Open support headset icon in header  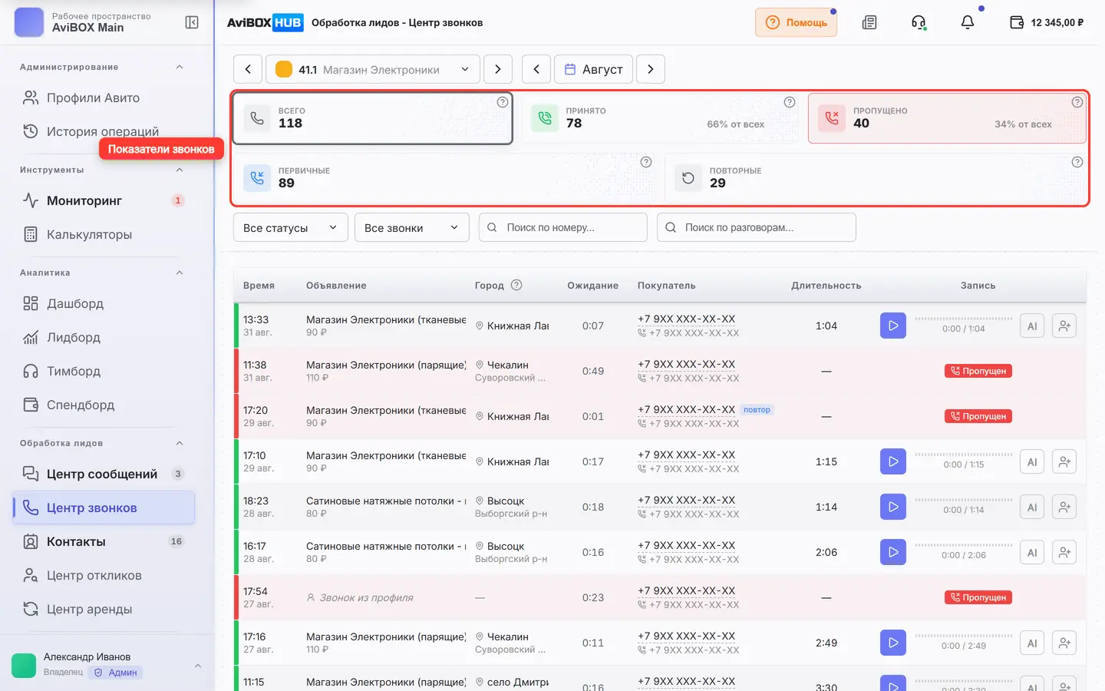click(919, 22)
